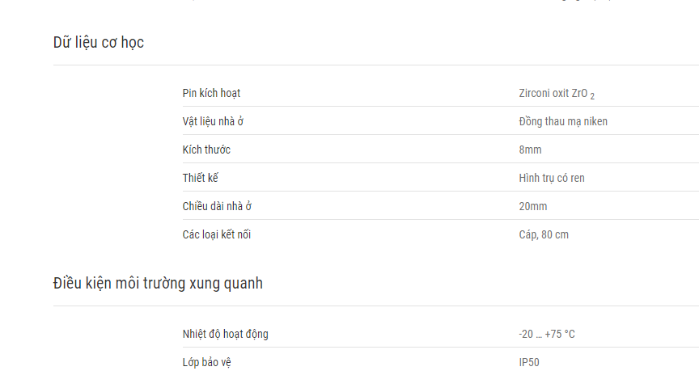
Task: Select the 'Vật liệu nhà ở' label
Action: click(x=213, y=121)
